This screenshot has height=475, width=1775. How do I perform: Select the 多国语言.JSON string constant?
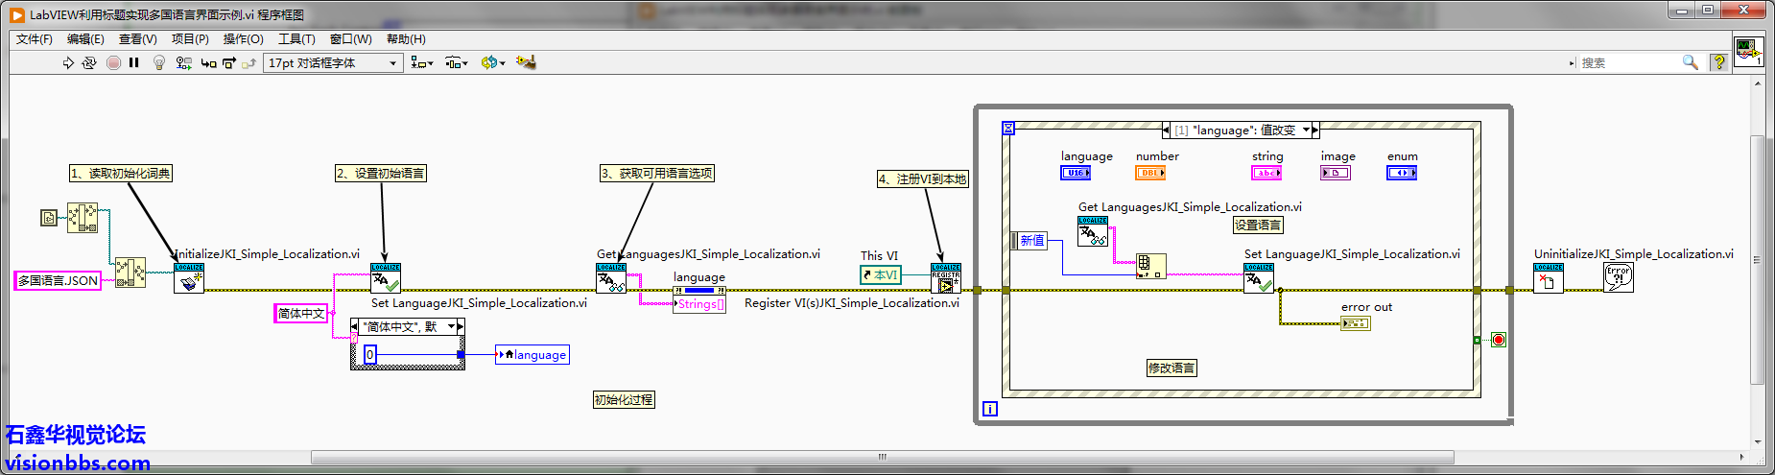58,280
